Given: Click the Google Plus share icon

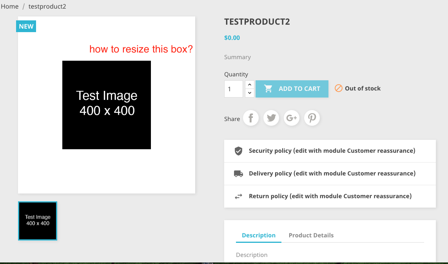Looking at the screenshot, I should pyautogui.click(x=292, y=118).
